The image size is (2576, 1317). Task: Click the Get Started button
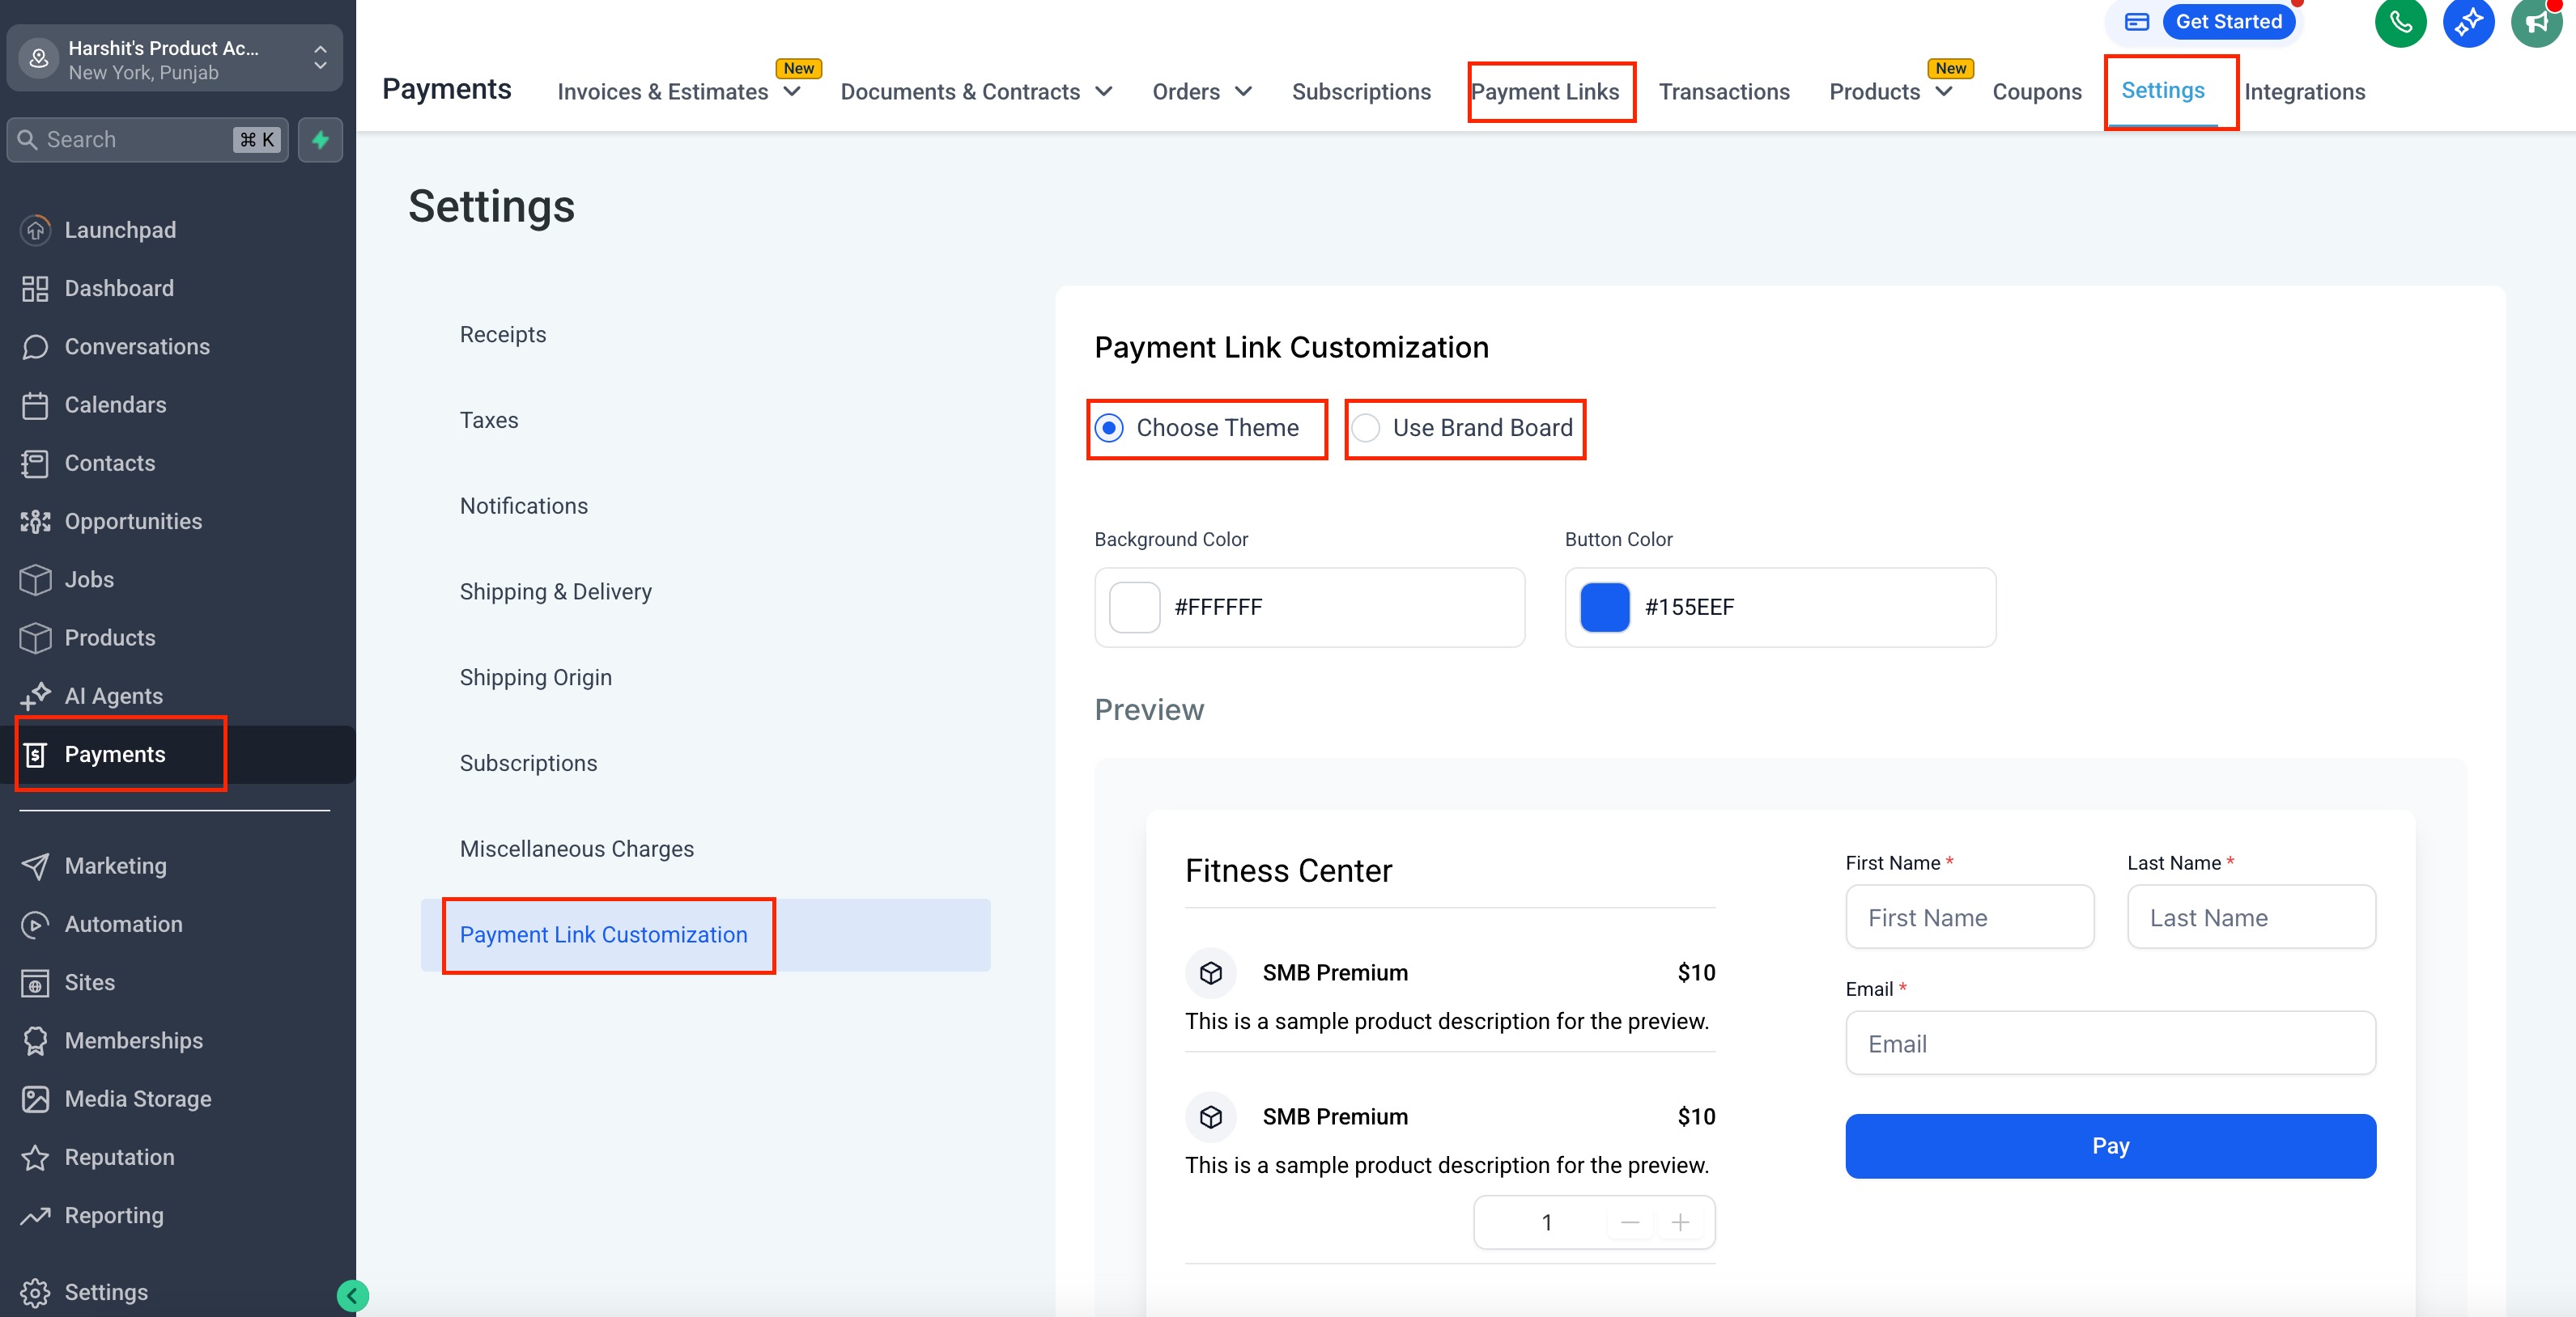click(2228, 22)
